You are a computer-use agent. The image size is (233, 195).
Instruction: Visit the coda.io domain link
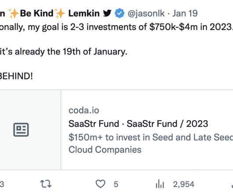84,110
